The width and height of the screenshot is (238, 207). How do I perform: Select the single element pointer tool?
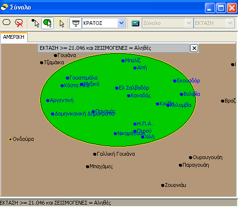[x=35, y=23]
